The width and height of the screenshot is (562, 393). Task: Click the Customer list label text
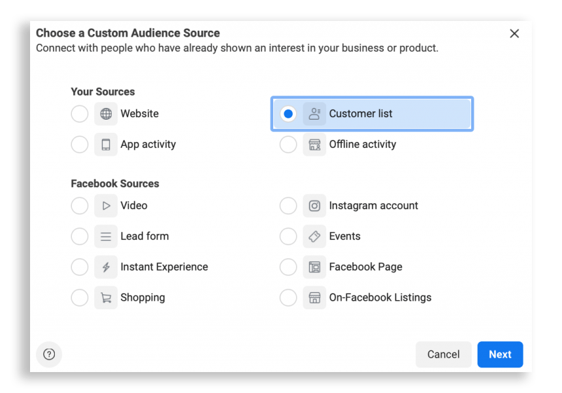361,114
